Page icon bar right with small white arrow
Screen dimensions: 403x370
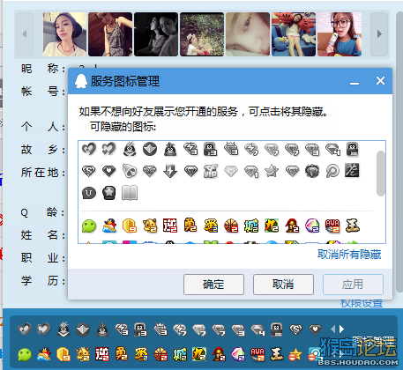coord(341,329)
